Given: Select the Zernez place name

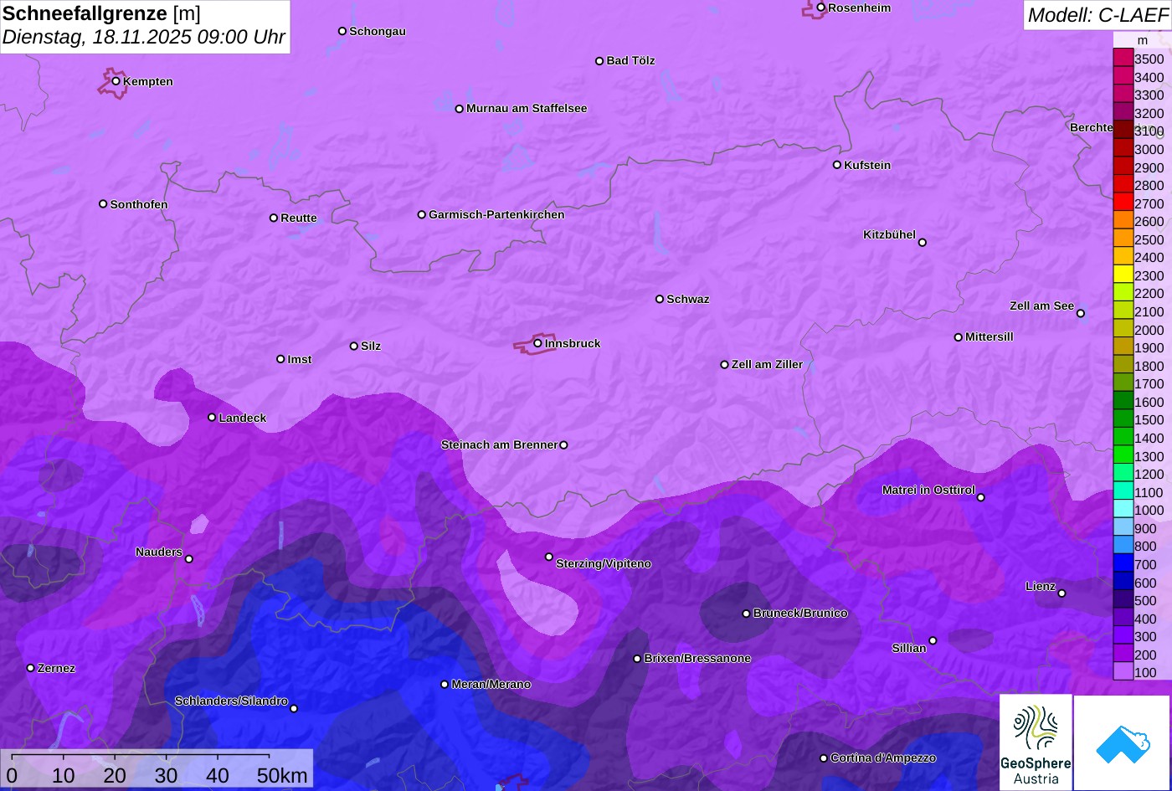Looking at the screenshot, I should pos(56,668).
